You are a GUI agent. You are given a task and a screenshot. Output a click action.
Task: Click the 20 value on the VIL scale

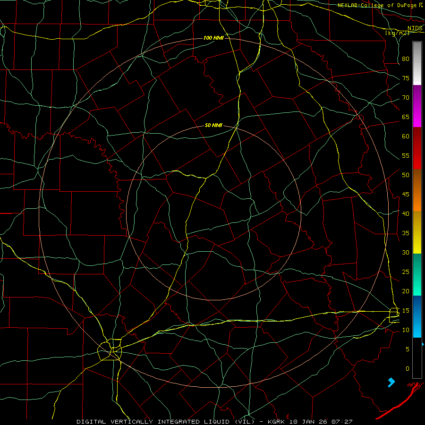click(406, 291)
